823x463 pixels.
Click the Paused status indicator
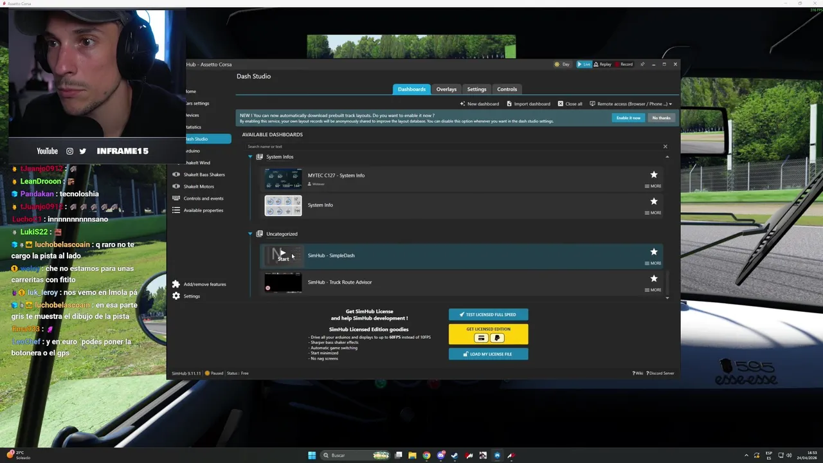tap(214, 373)
